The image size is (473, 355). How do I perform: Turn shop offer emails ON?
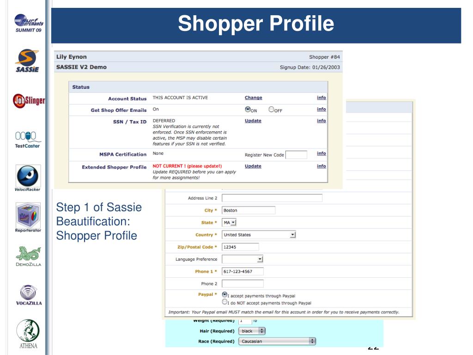[248, 110]
